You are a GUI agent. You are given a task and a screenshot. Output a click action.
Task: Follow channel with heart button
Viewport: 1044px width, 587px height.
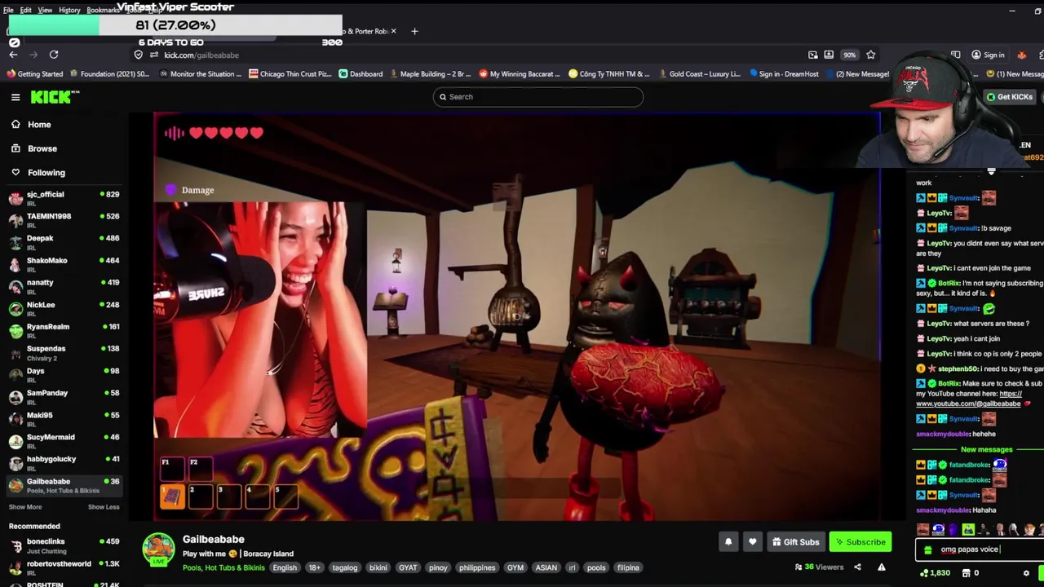pos(752,542)
